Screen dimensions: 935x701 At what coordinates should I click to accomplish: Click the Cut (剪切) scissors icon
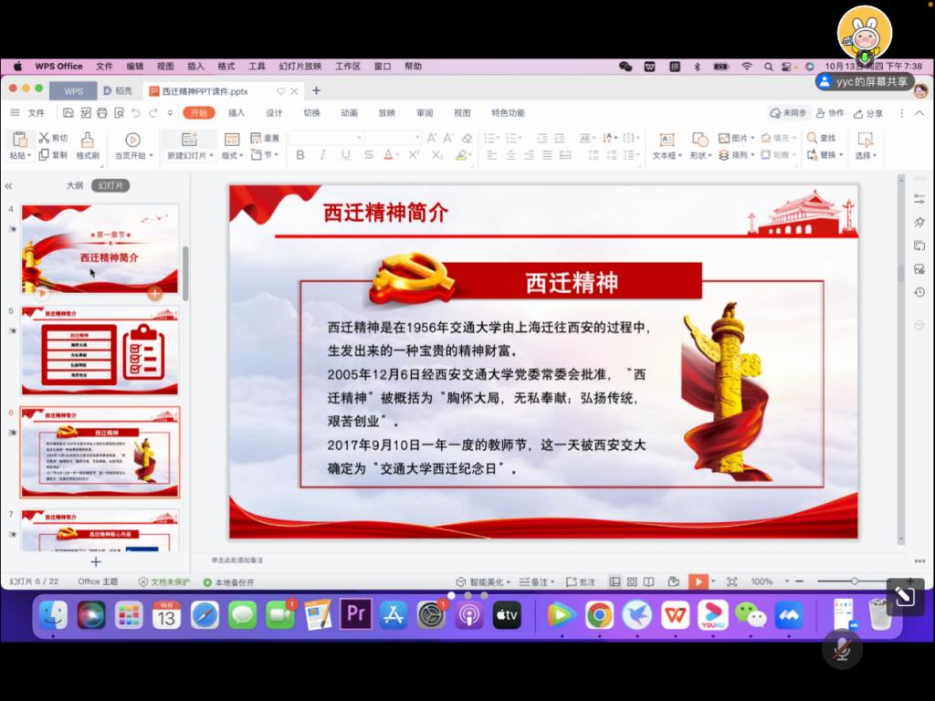pos(44,138)
